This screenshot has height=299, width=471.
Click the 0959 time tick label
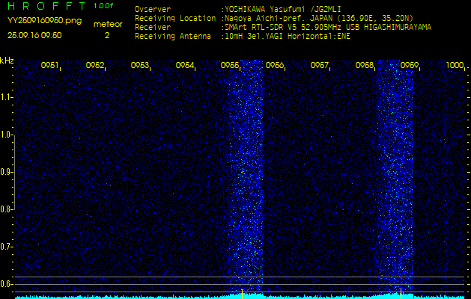[410, 65]
